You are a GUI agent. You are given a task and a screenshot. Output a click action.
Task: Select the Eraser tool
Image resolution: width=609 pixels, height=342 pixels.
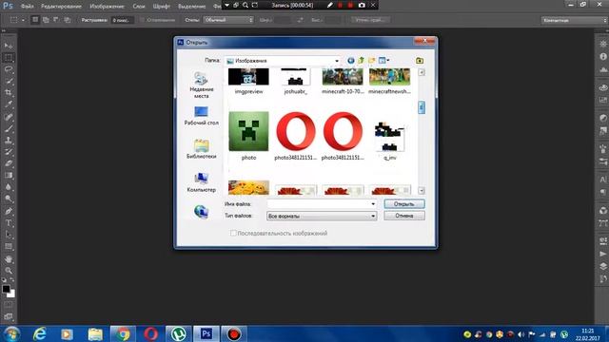click(x=9, y=163)
